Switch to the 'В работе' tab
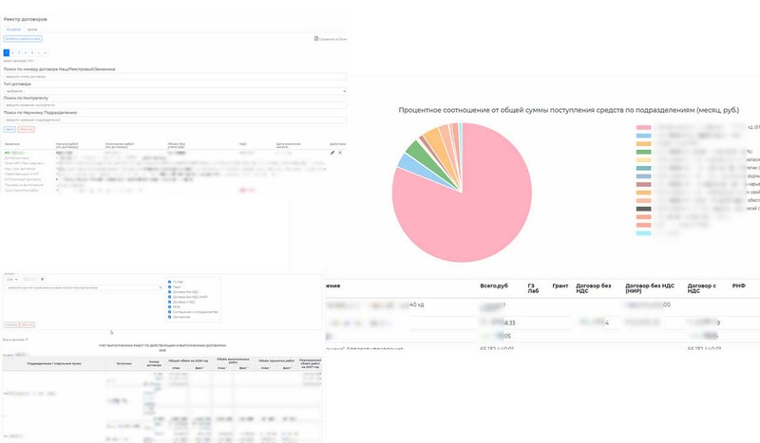This screenshot has width=760, height=443. tap(14, 29)
